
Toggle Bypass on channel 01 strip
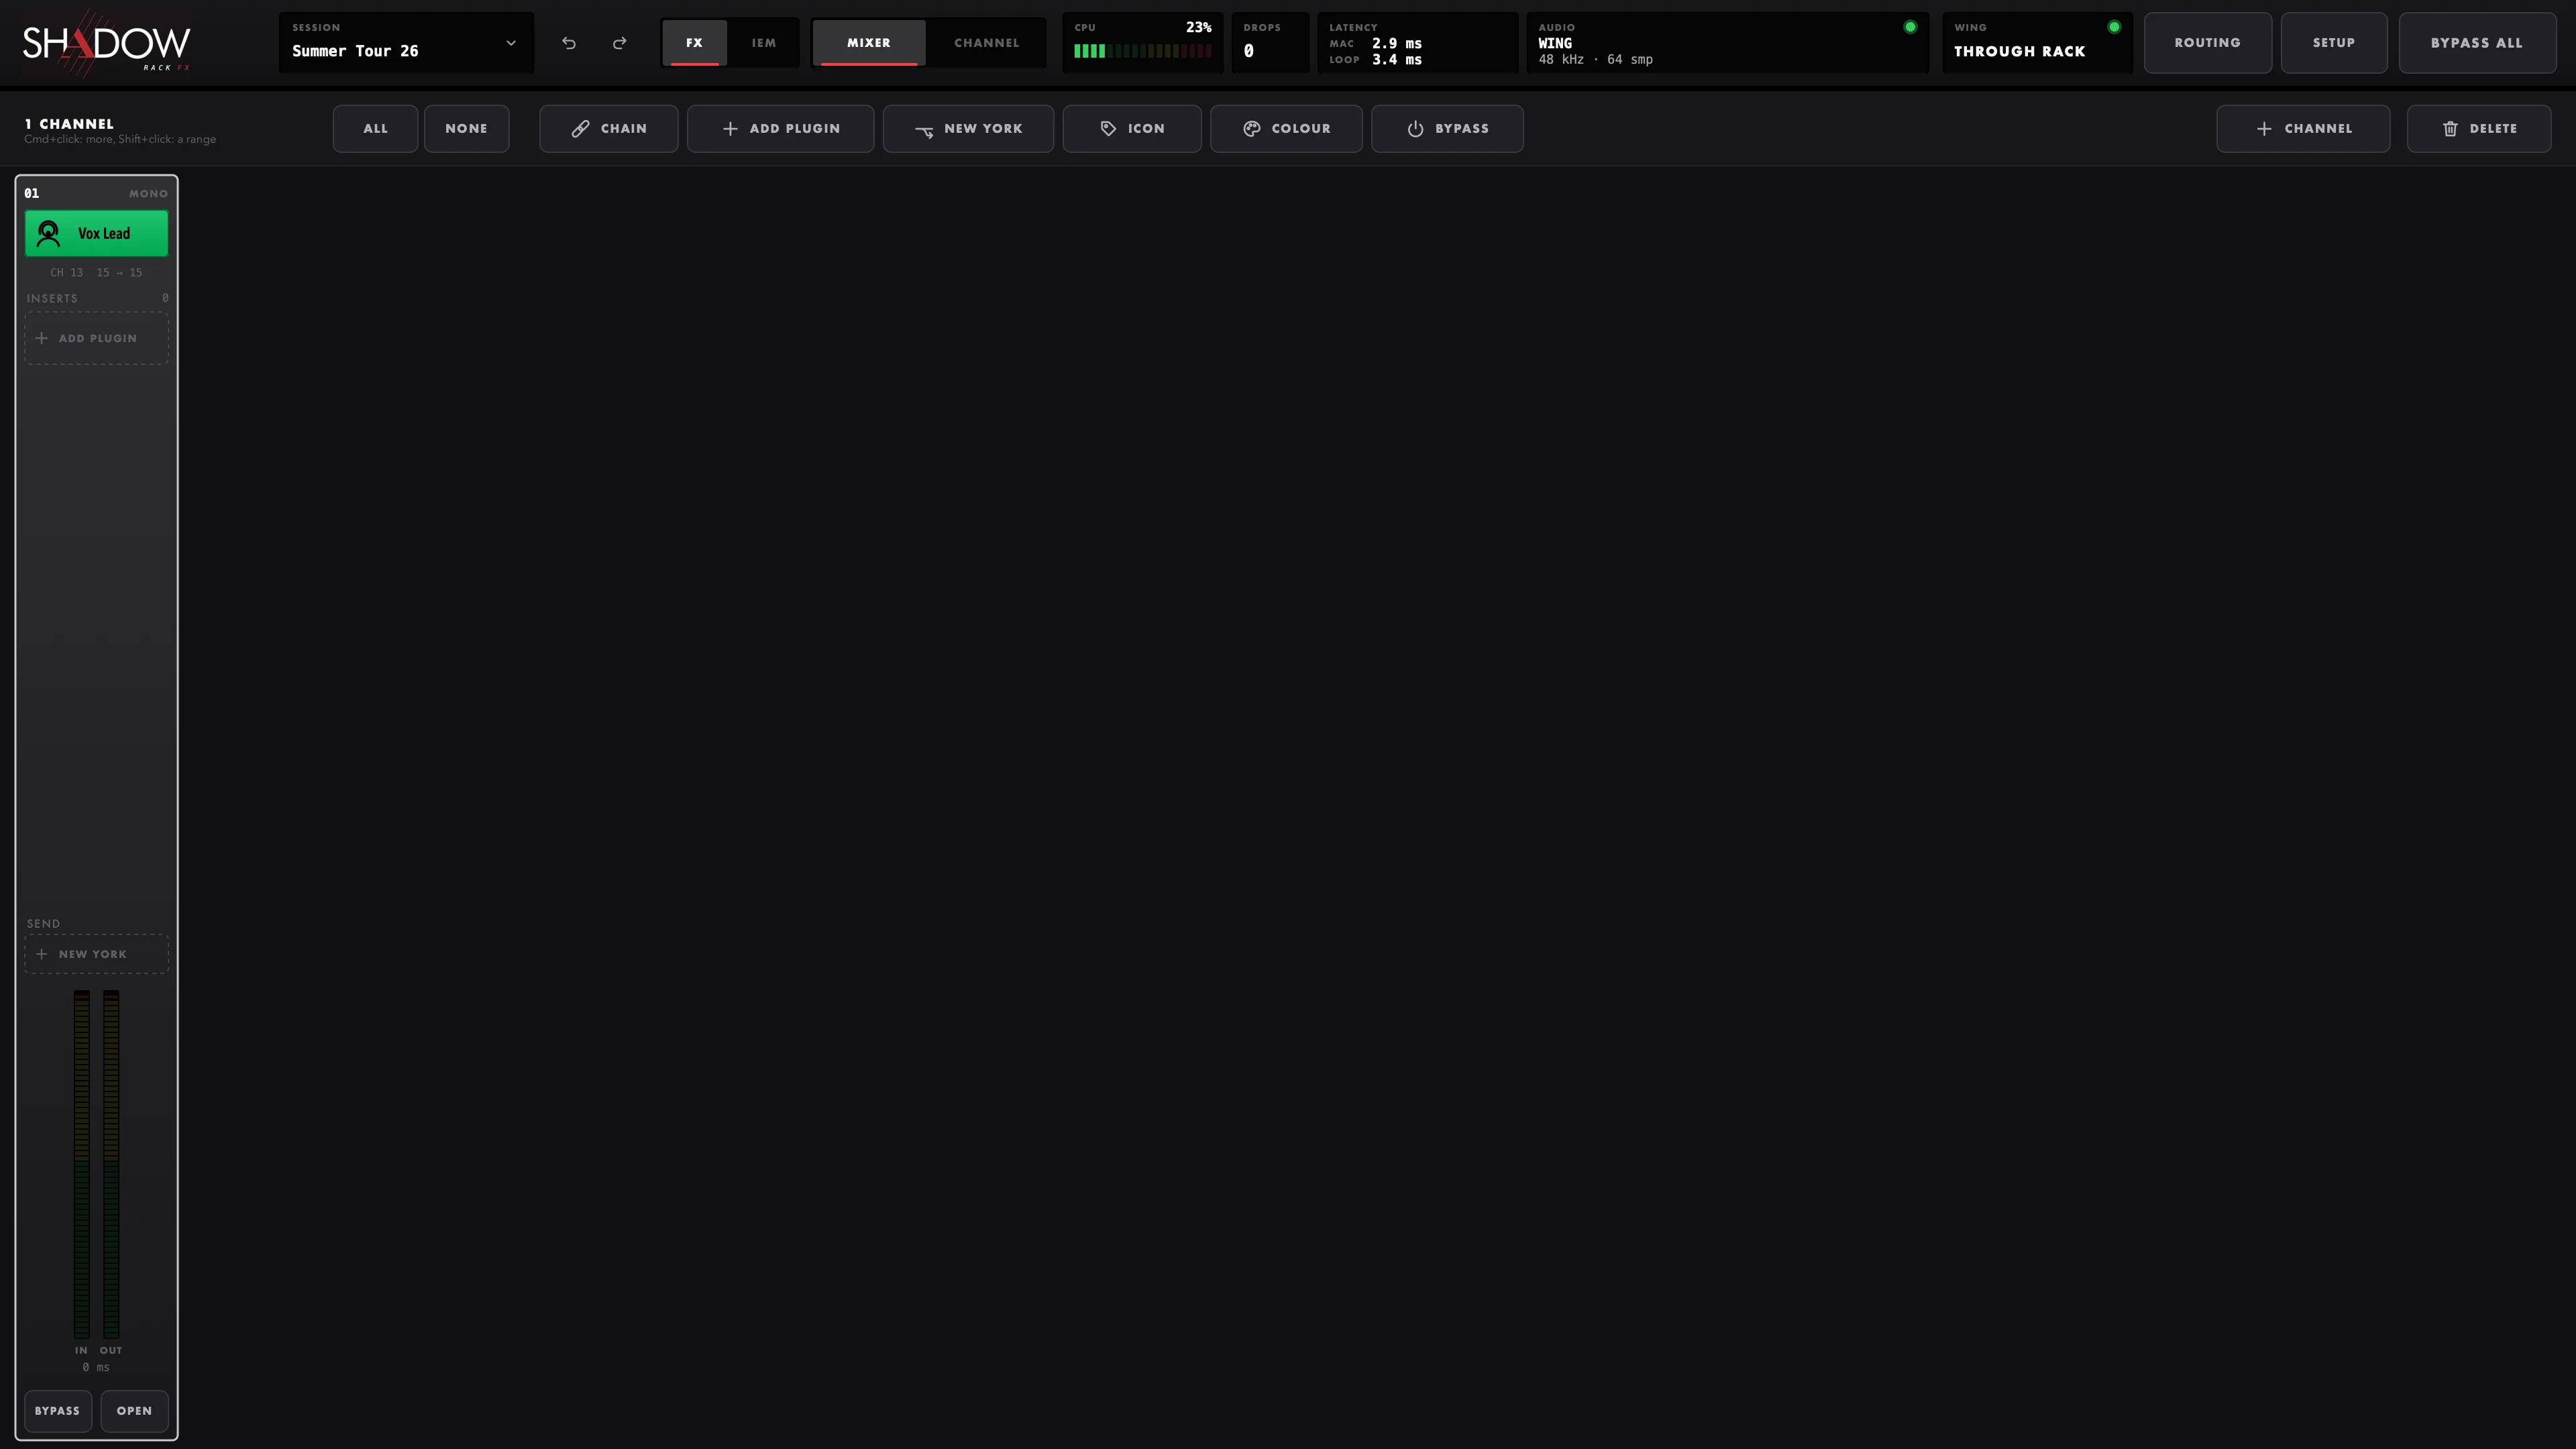(58, 1411)
